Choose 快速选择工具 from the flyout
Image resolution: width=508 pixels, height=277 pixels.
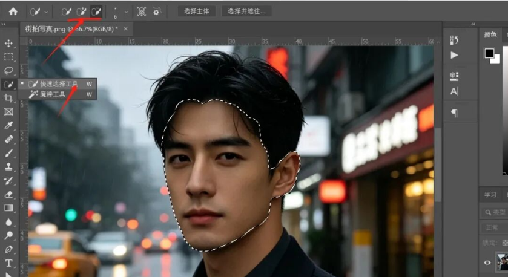[x=58, y=84]
